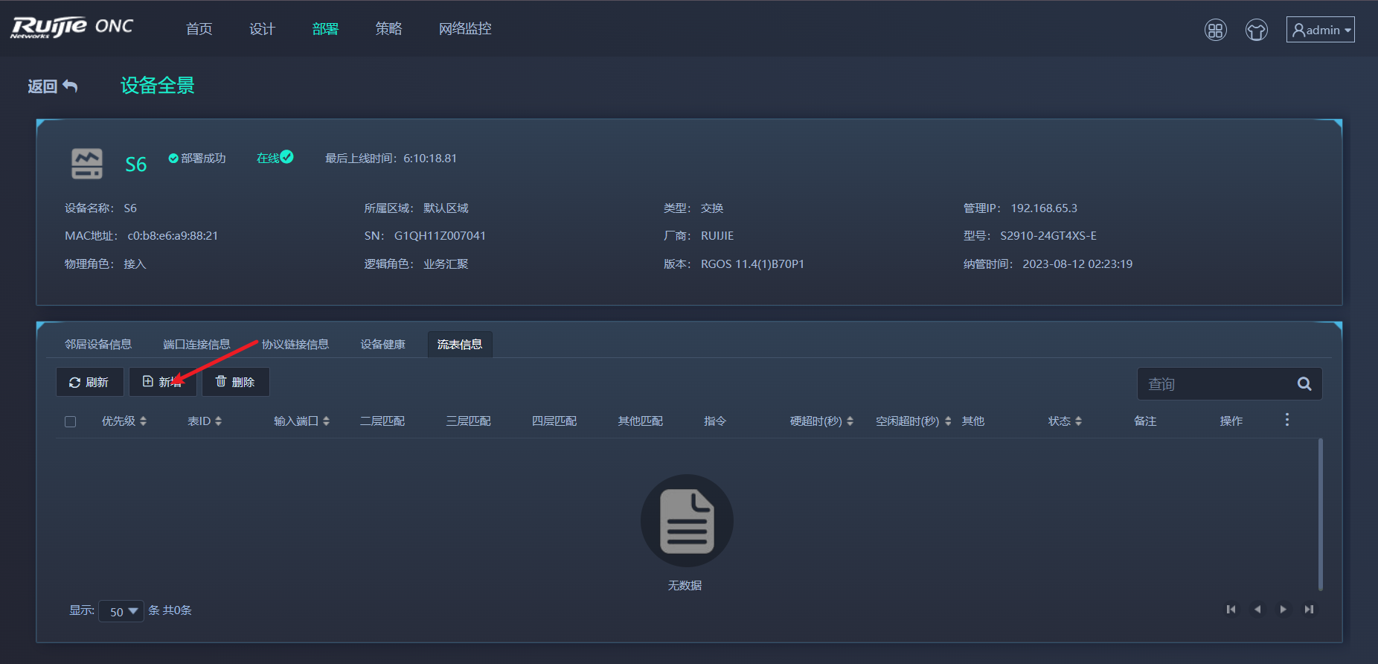
Task: Select the 流表信息 tab
Action: (x=460, y=344)
